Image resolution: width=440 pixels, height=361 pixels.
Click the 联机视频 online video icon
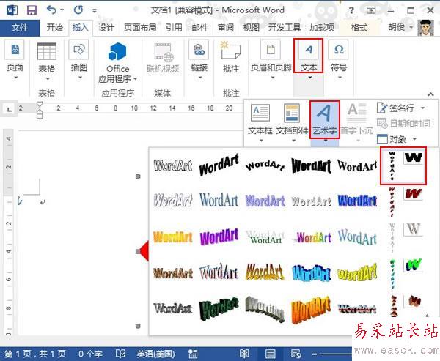164,52
